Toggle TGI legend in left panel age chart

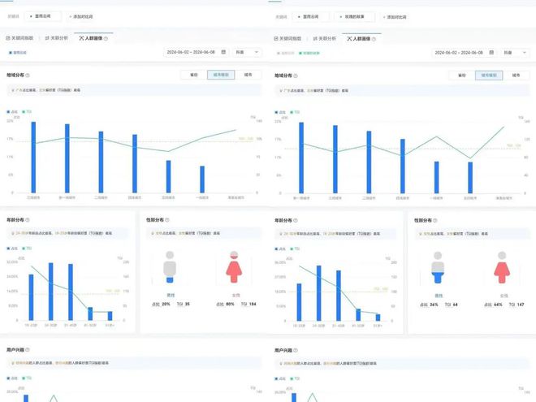point(27,249)
